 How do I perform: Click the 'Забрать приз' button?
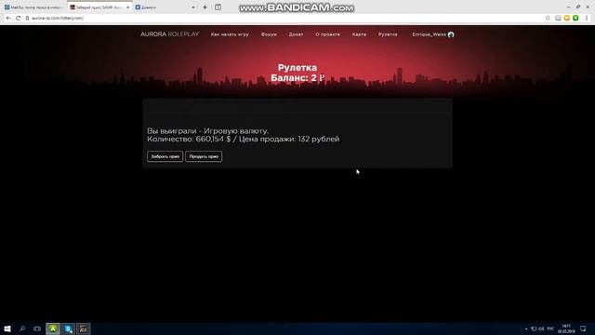tap(165, 156)
